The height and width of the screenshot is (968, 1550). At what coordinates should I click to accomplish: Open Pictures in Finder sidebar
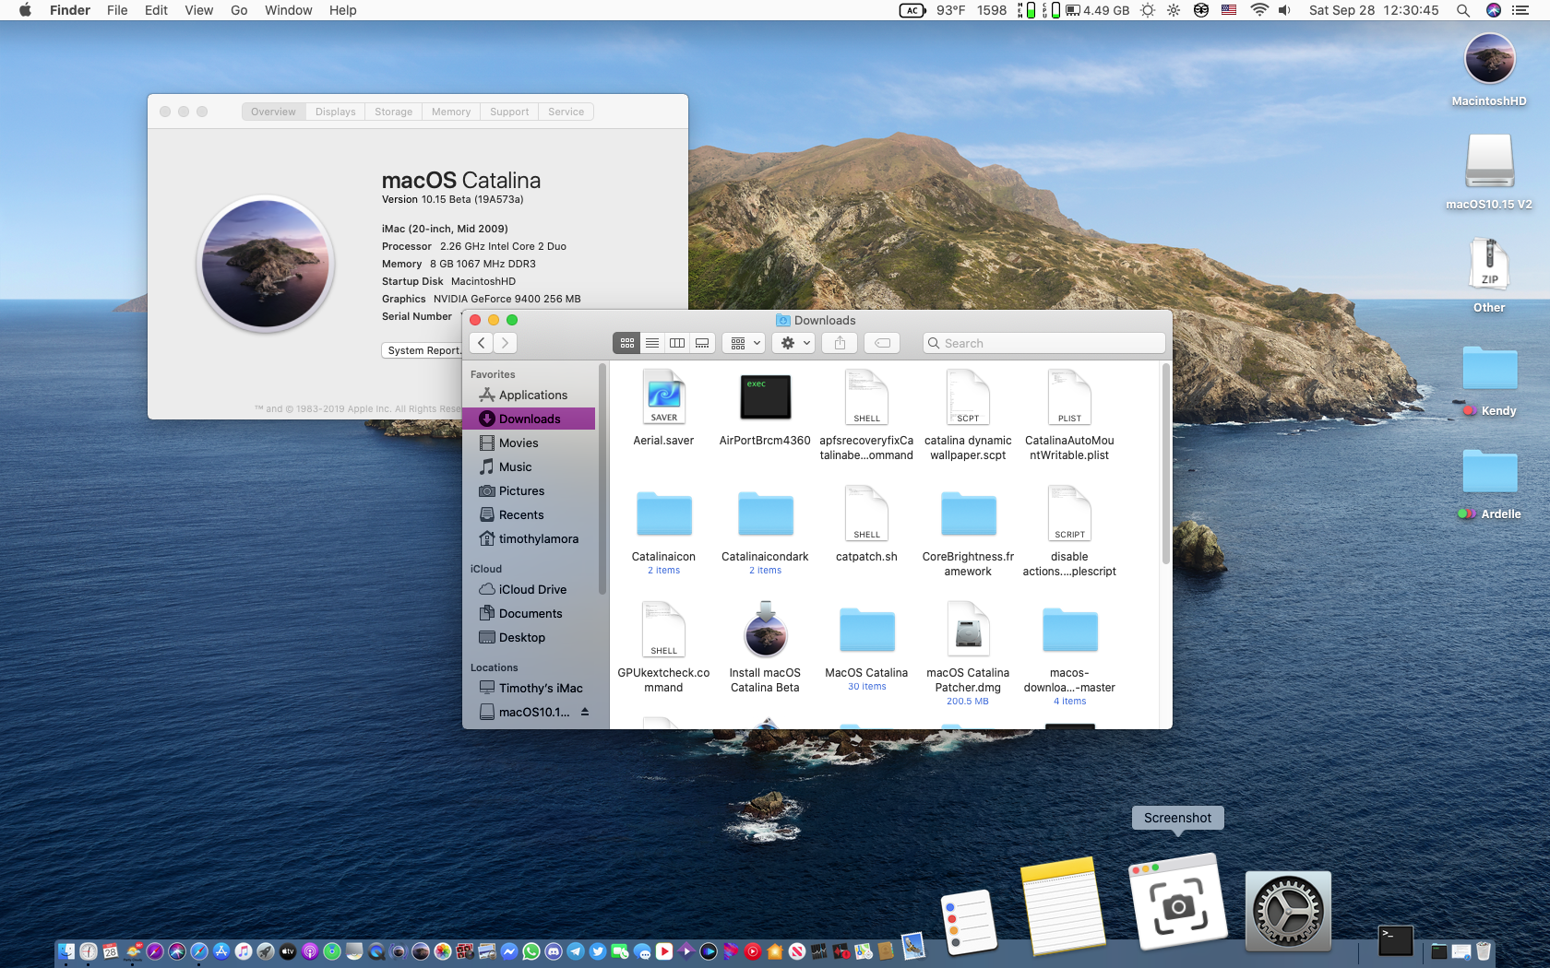529,490
